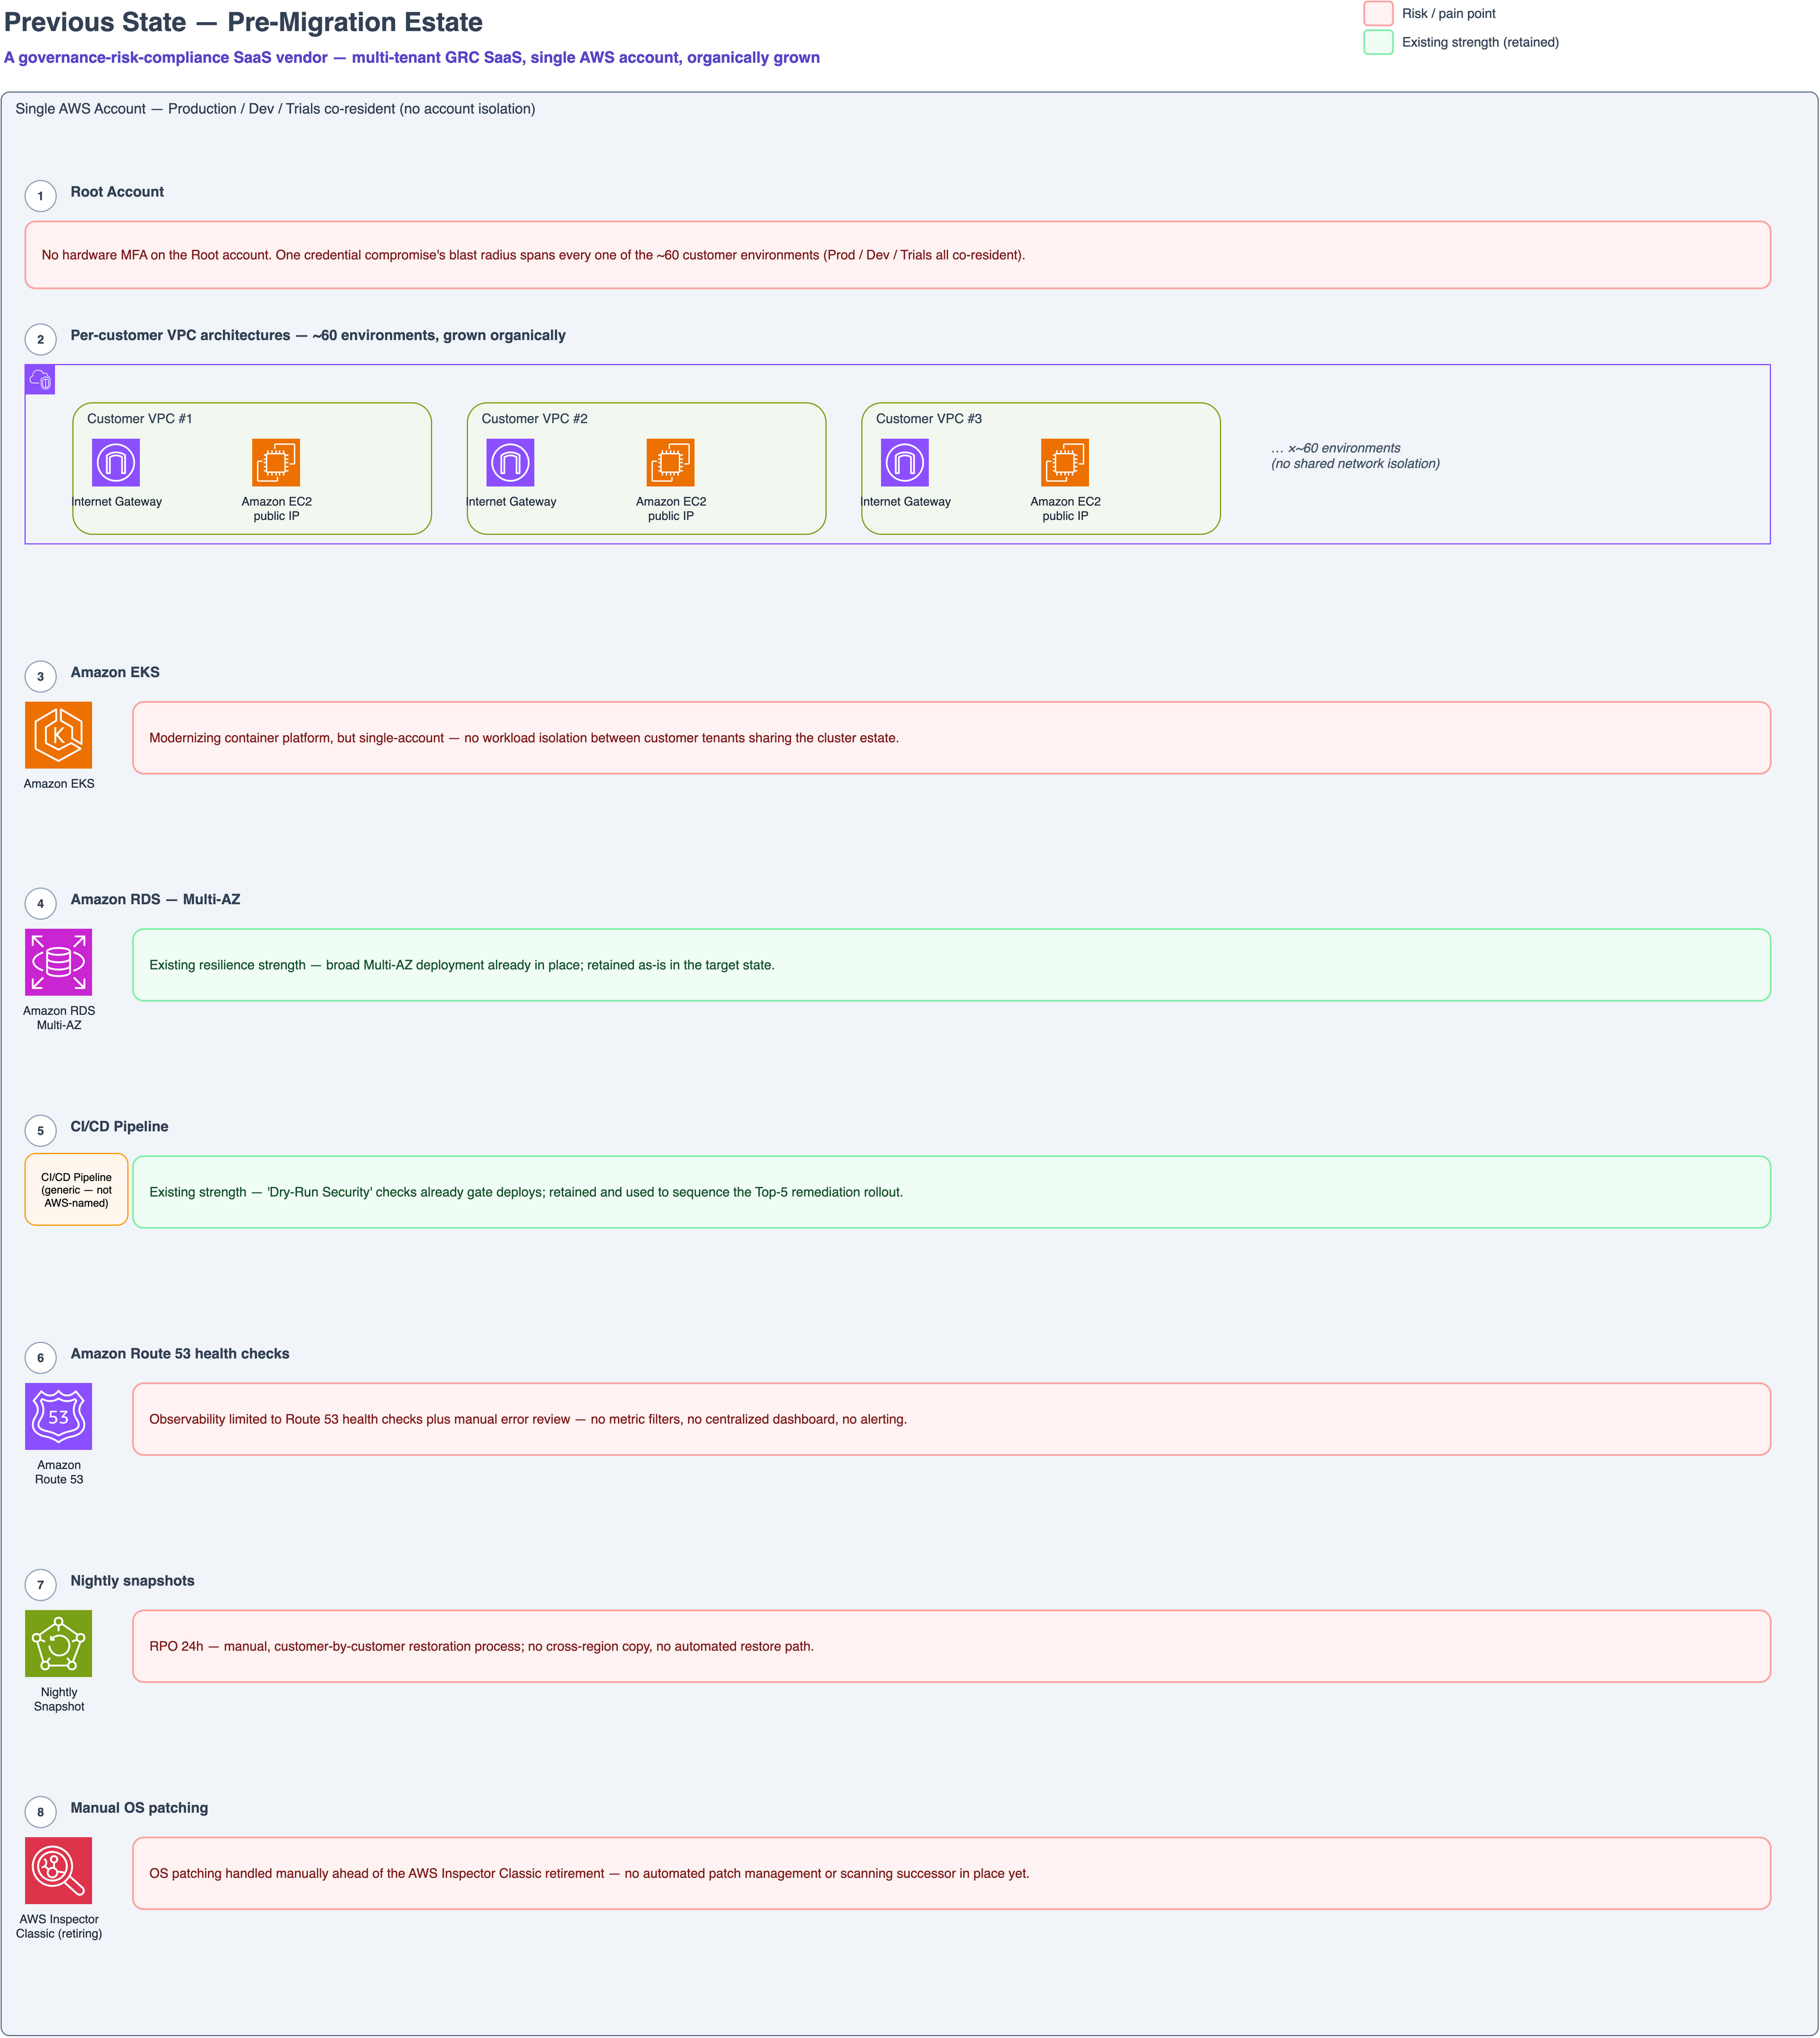
Task: Select the RDS existing resilience strength box
Action: (952, 965)
